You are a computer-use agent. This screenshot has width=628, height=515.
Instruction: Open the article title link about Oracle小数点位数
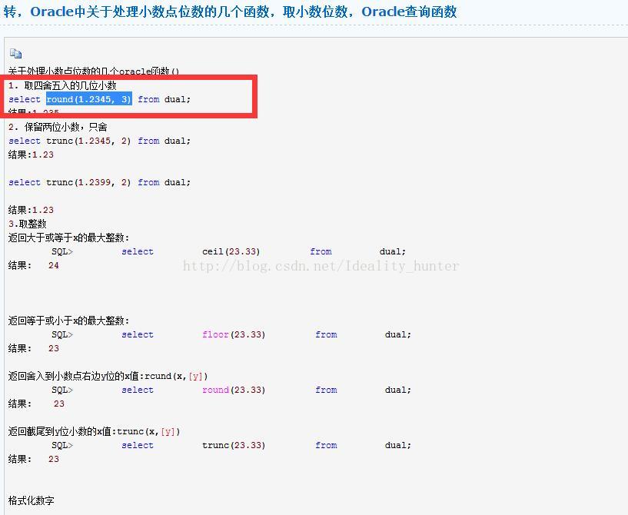[x=230, y=12]
